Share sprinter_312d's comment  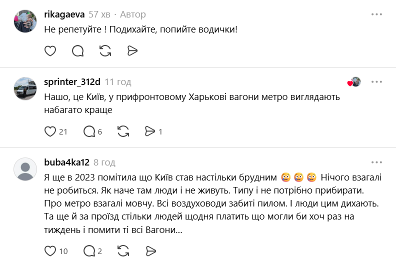(x=150, y=131)
